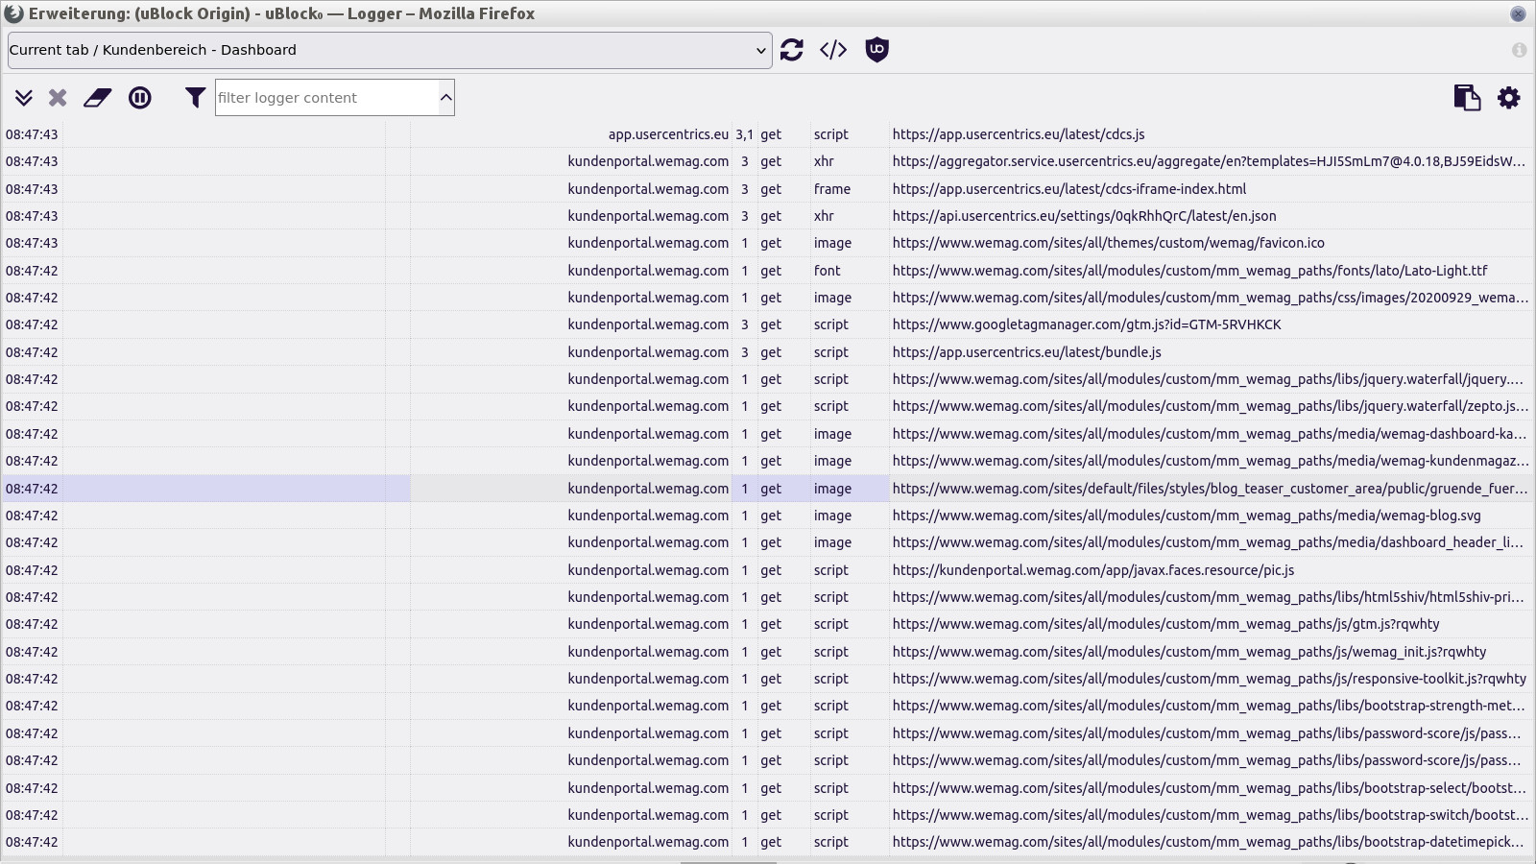Select aggregator.service.usercentrics.eu xhr URL
Viewport: 1536px width, 864px height.
point(1209,161)
